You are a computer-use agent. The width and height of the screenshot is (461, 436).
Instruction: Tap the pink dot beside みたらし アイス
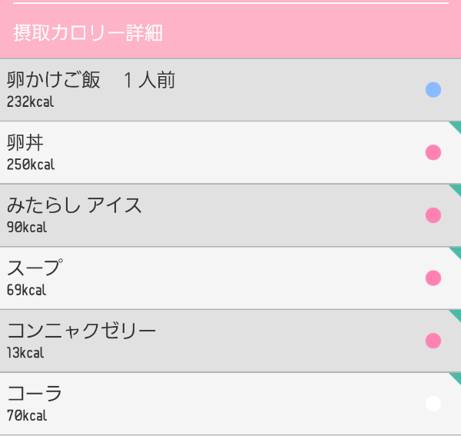433,215
